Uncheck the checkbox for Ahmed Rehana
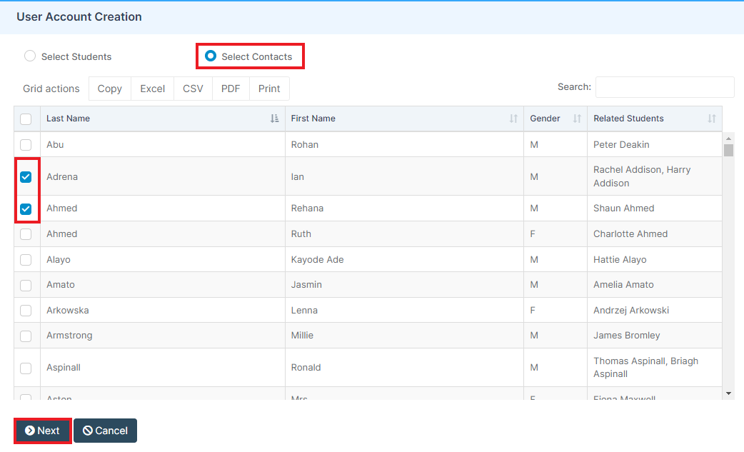 [x=26, y=209]
